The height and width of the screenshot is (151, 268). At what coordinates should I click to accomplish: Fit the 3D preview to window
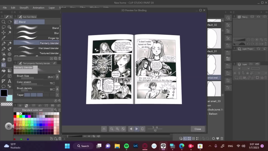(x=123, y=129)
